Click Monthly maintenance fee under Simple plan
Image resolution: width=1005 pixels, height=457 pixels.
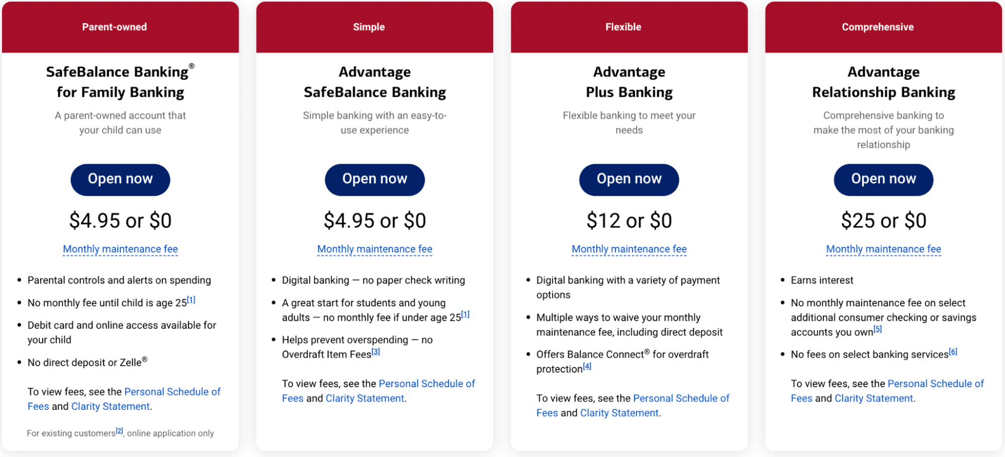[x=375, y=249]
